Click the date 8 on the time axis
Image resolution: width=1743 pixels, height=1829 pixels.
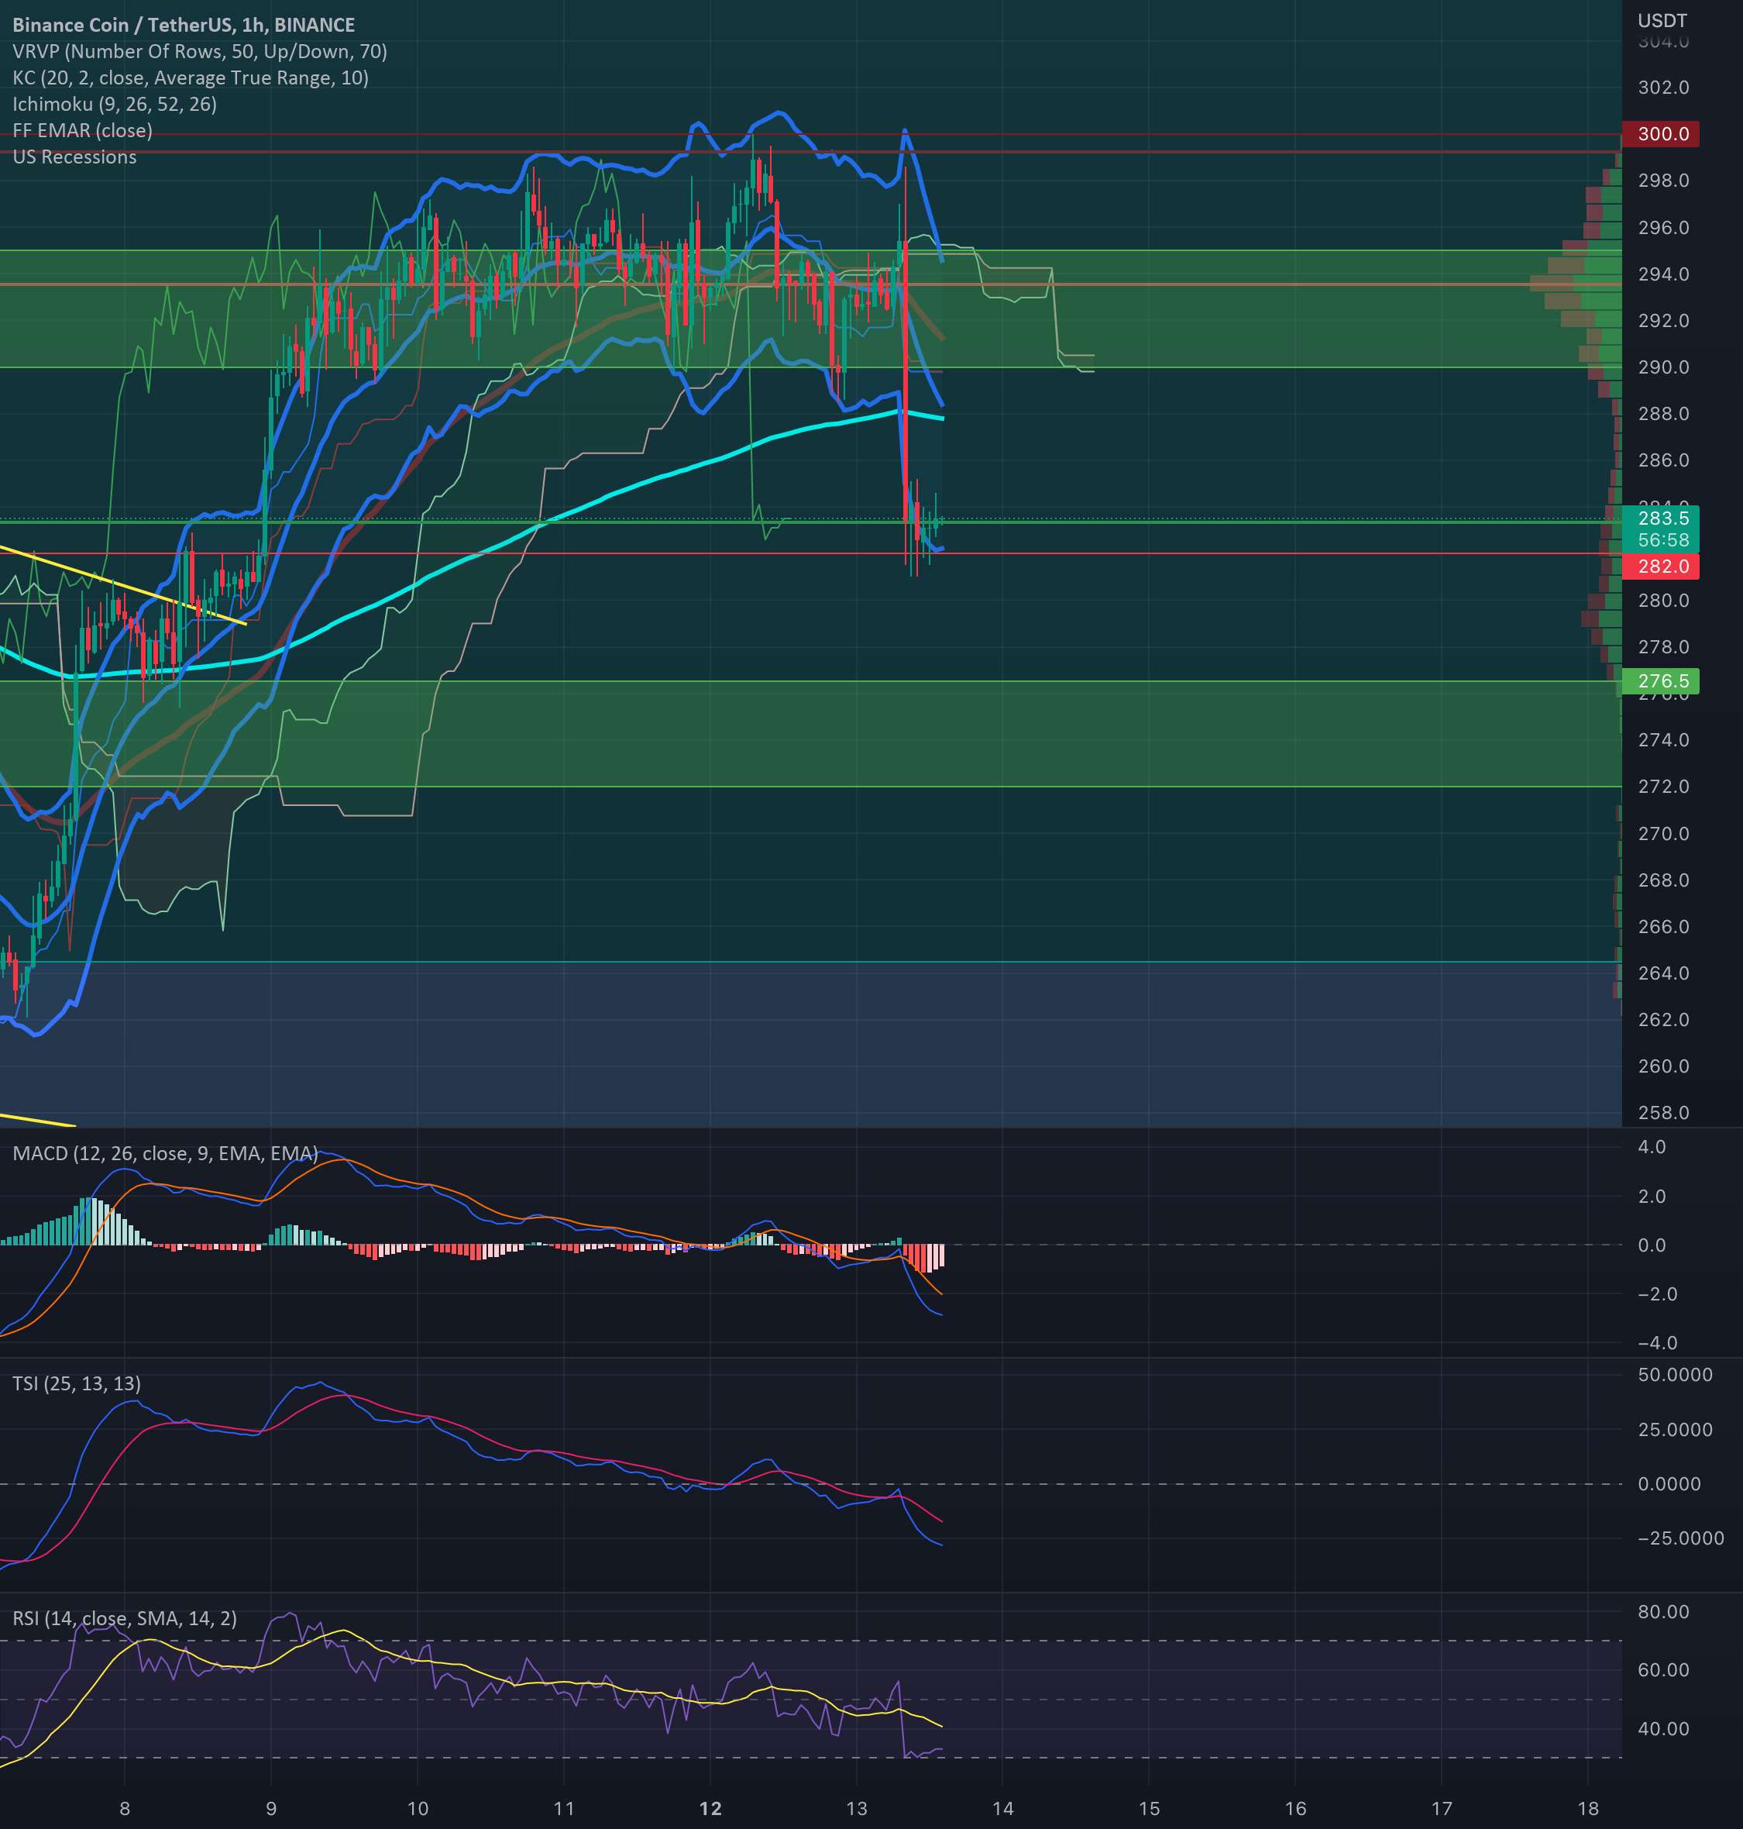point(125,1809)
